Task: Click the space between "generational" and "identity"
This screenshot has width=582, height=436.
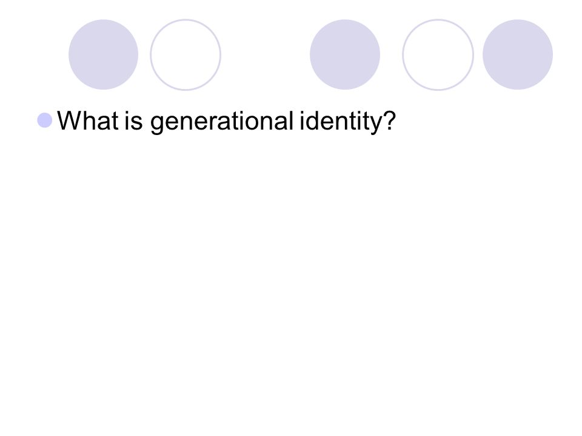Action: tap(296, 121)
